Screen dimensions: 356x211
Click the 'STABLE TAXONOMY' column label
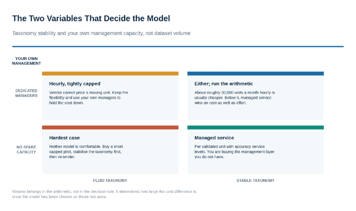256,181
